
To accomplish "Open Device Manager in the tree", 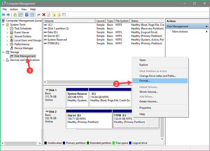I will pos(23,48).
